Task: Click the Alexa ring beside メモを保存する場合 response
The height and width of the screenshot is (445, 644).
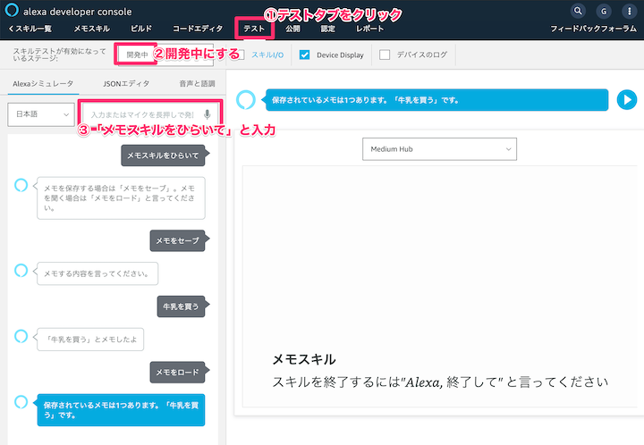Action: pyautogui.click(x=21, y=185)
